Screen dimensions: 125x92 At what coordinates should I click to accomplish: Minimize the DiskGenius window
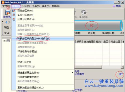[115, 2]
